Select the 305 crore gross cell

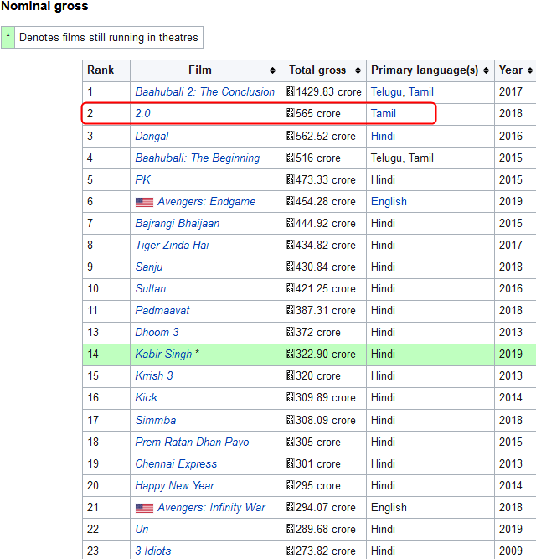tap(323, 442)
